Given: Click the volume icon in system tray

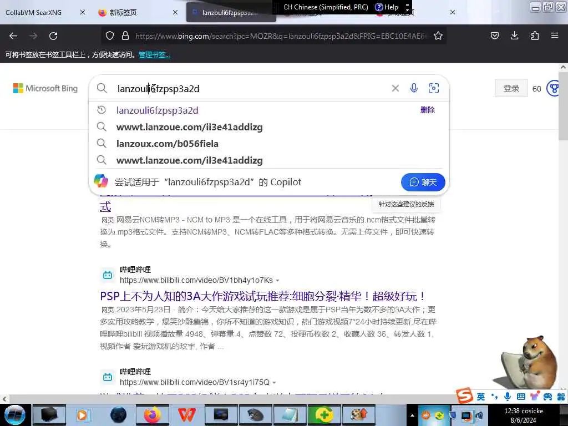Looking at the screenshot, I should point(480,415).
